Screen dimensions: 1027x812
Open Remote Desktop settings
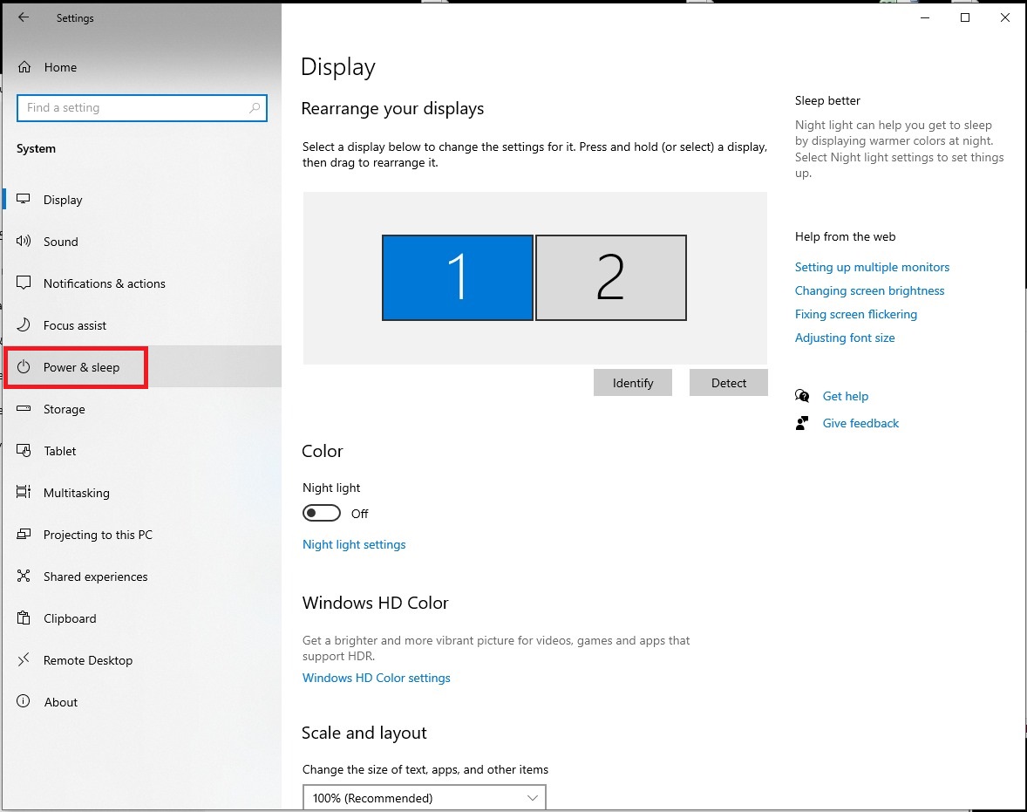coord(141,660)
